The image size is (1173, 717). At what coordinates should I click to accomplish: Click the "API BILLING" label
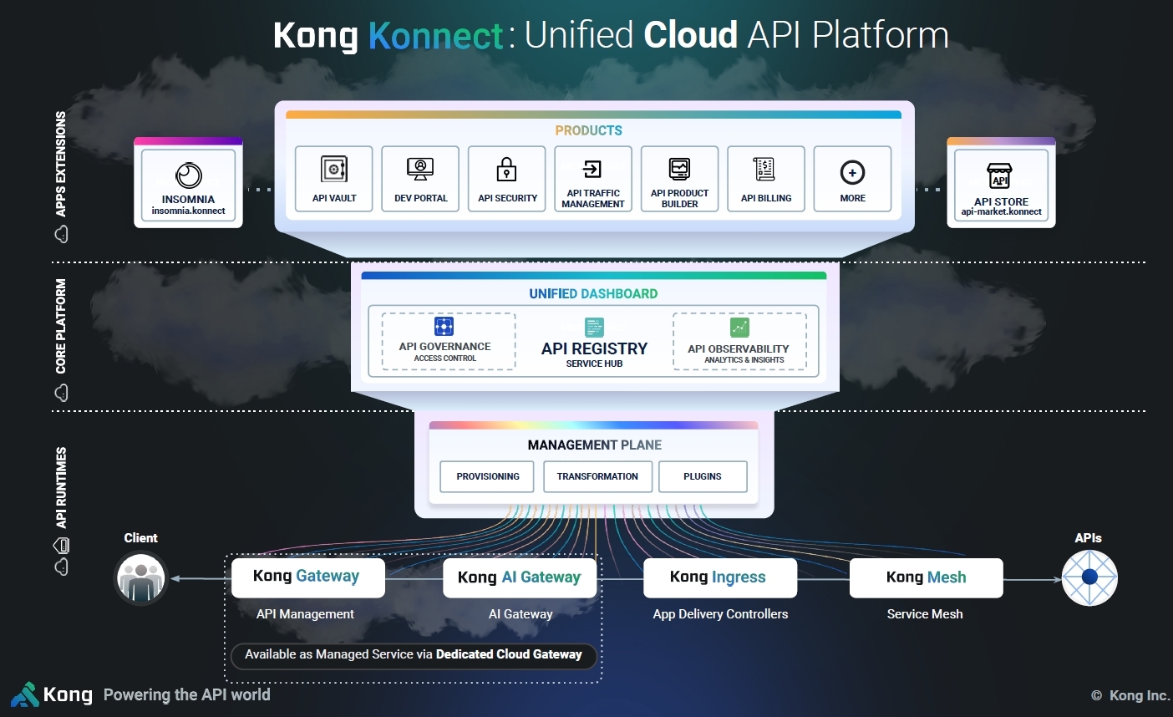(766, 199)
